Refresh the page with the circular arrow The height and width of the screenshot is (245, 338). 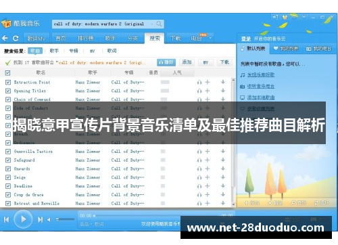pos(16,38)
